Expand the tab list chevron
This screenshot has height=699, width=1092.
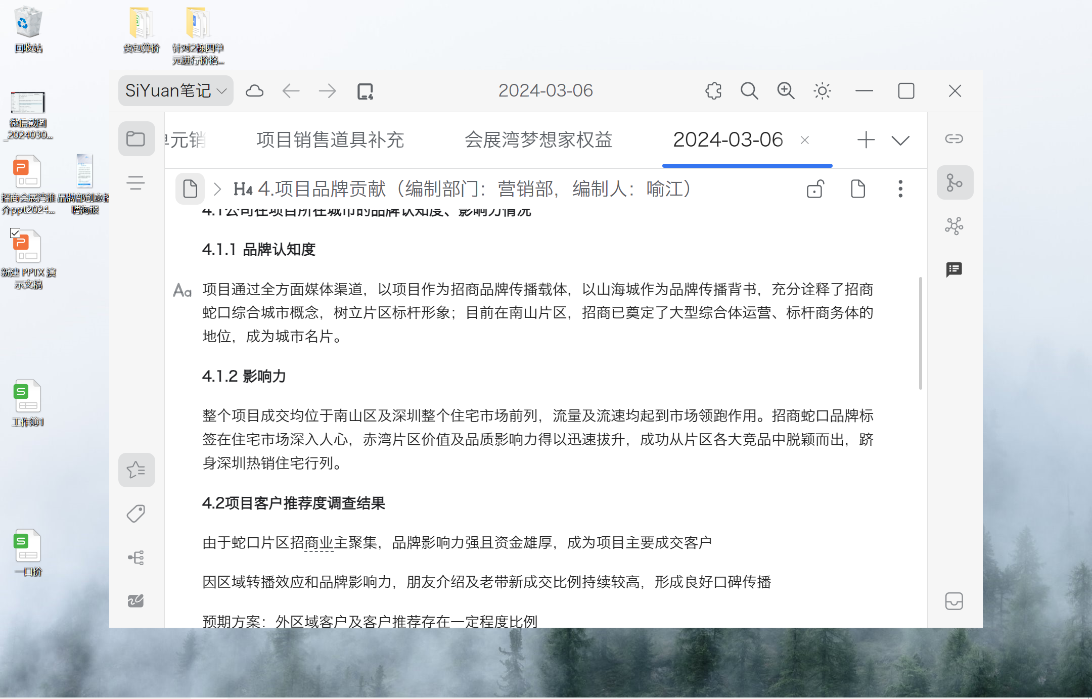900,140
